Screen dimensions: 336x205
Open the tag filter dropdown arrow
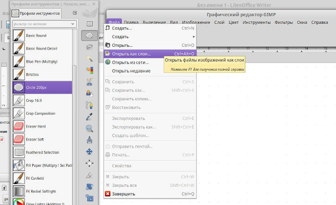(72, 24)
